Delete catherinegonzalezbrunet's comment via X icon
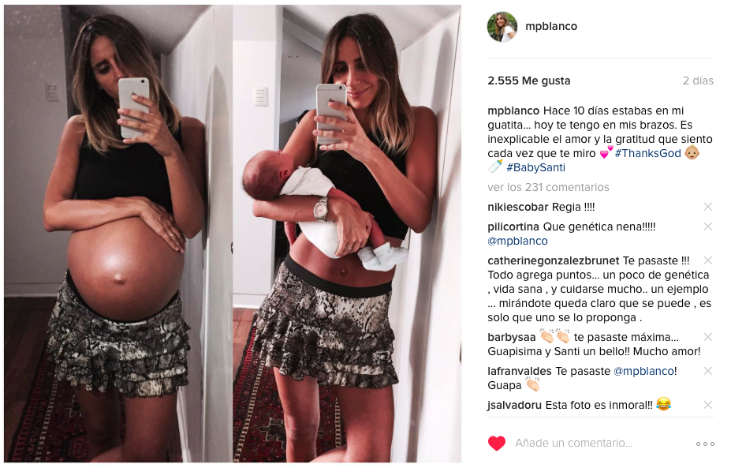This screenshot has height=468, width=731. pyautogui.click(x=707, y=260)
